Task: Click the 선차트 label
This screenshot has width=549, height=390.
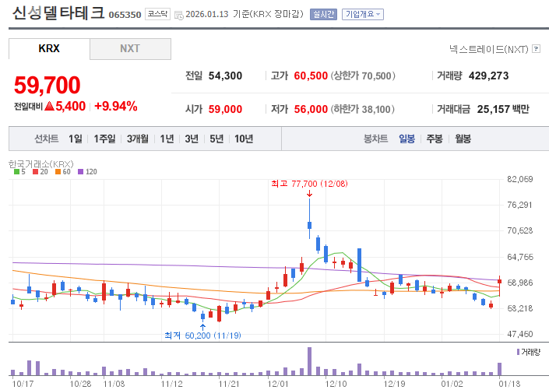Action: (x=46, y=139)
